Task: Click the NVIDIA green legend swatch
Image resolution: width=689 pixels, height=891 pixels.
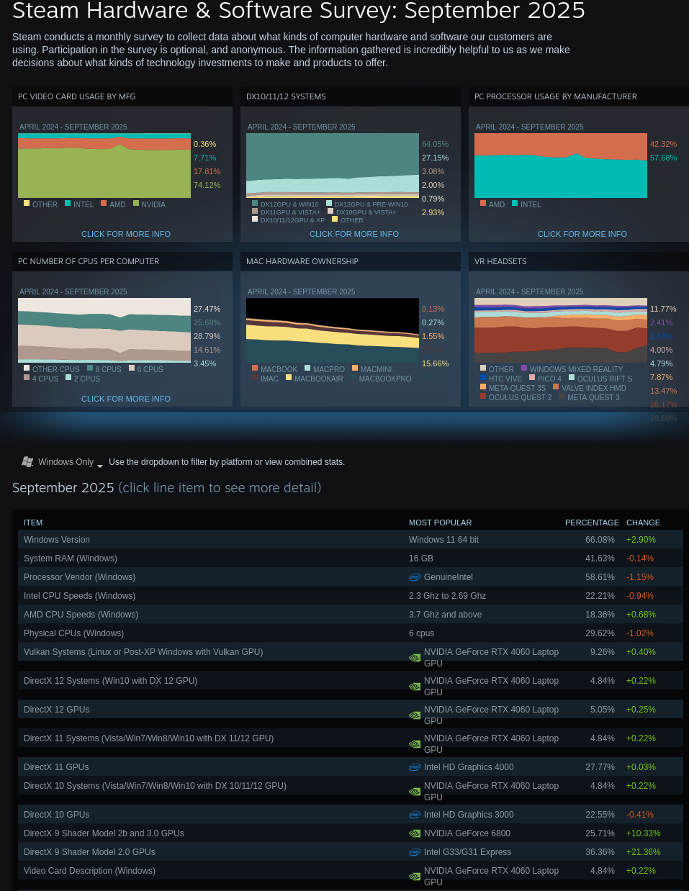Action: pos(136,204)
